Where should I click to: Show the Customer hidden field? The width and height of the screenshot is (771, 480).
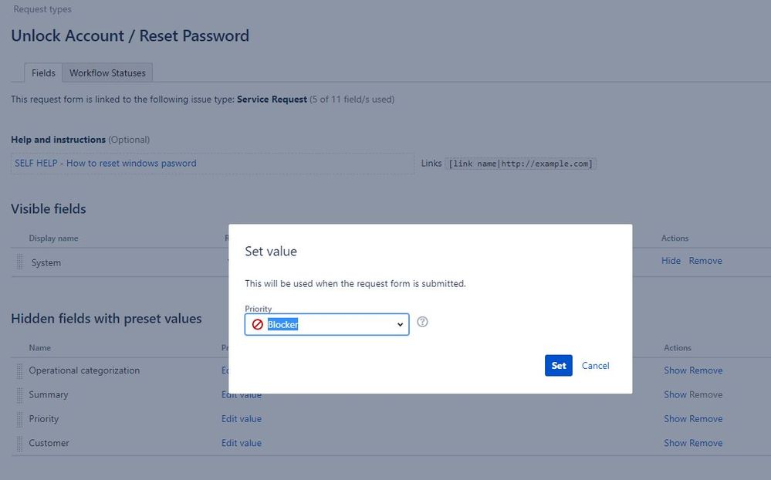coord(675,443)
